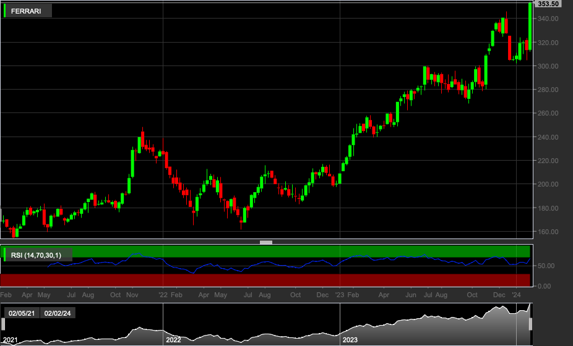Screen dimensions: 573x346
Task: Open the RSI (14,70,30,1) indicator label
Action: pos(36,255)
